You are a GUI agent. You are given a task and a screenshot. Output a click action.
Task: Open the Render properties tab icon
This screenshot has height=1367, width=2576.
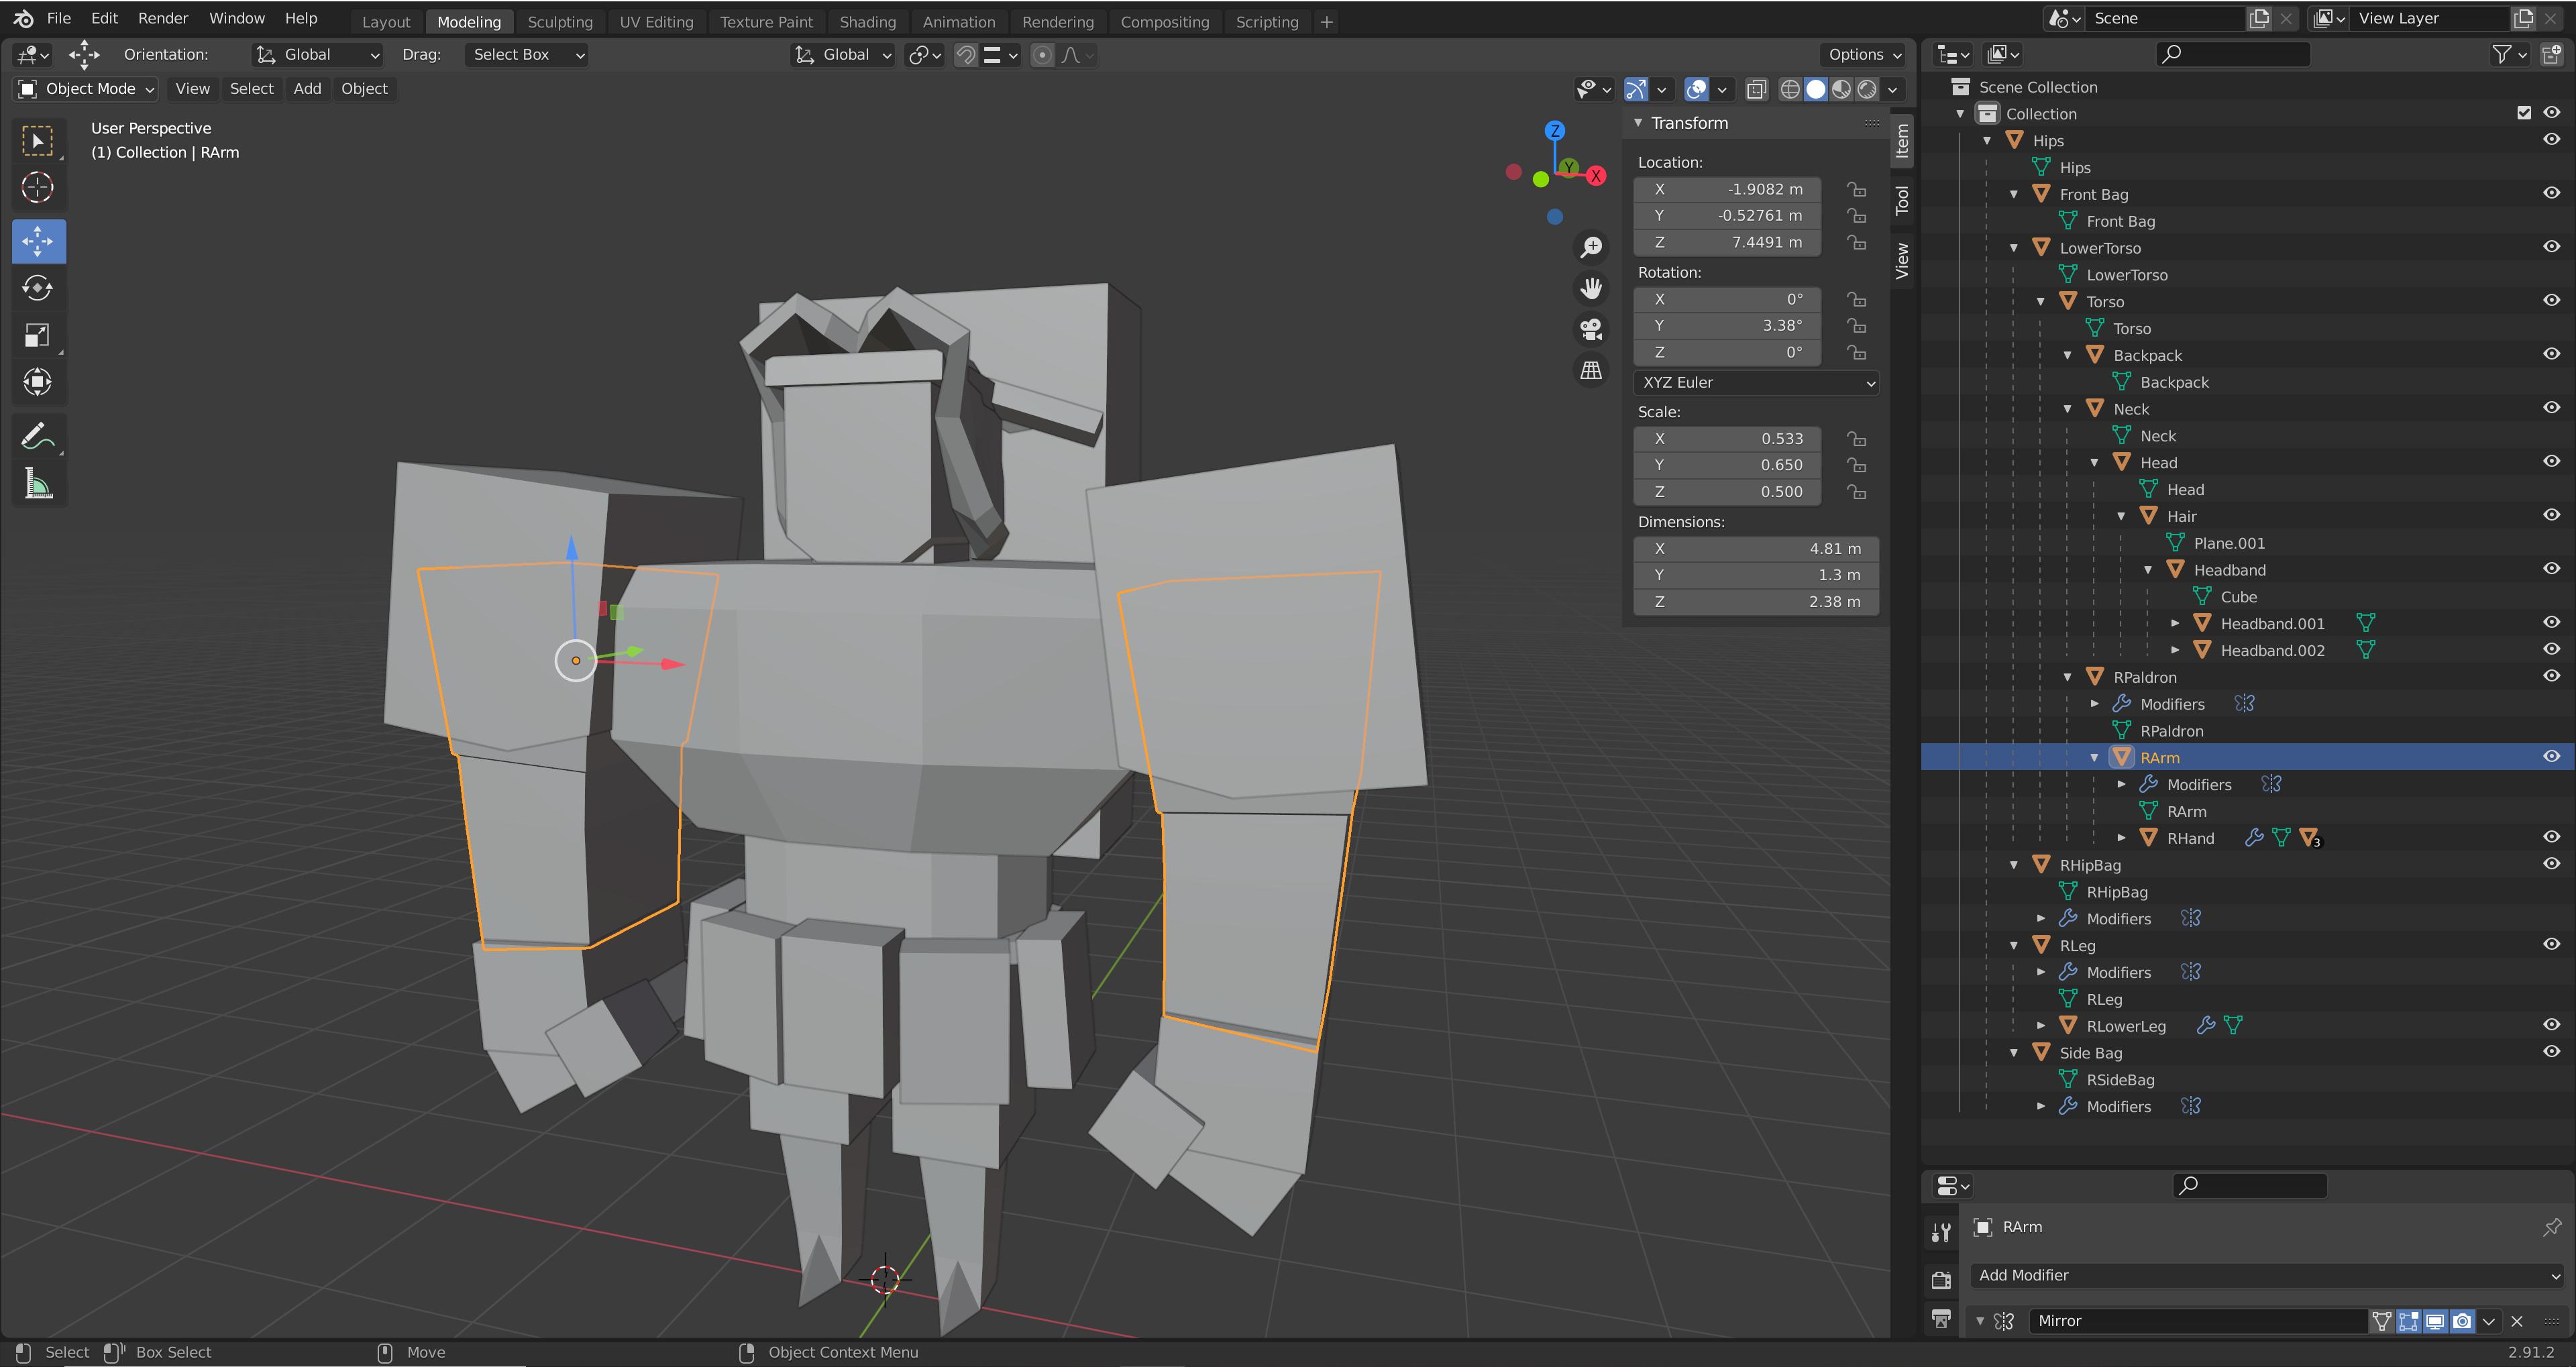[1941, 1279]
